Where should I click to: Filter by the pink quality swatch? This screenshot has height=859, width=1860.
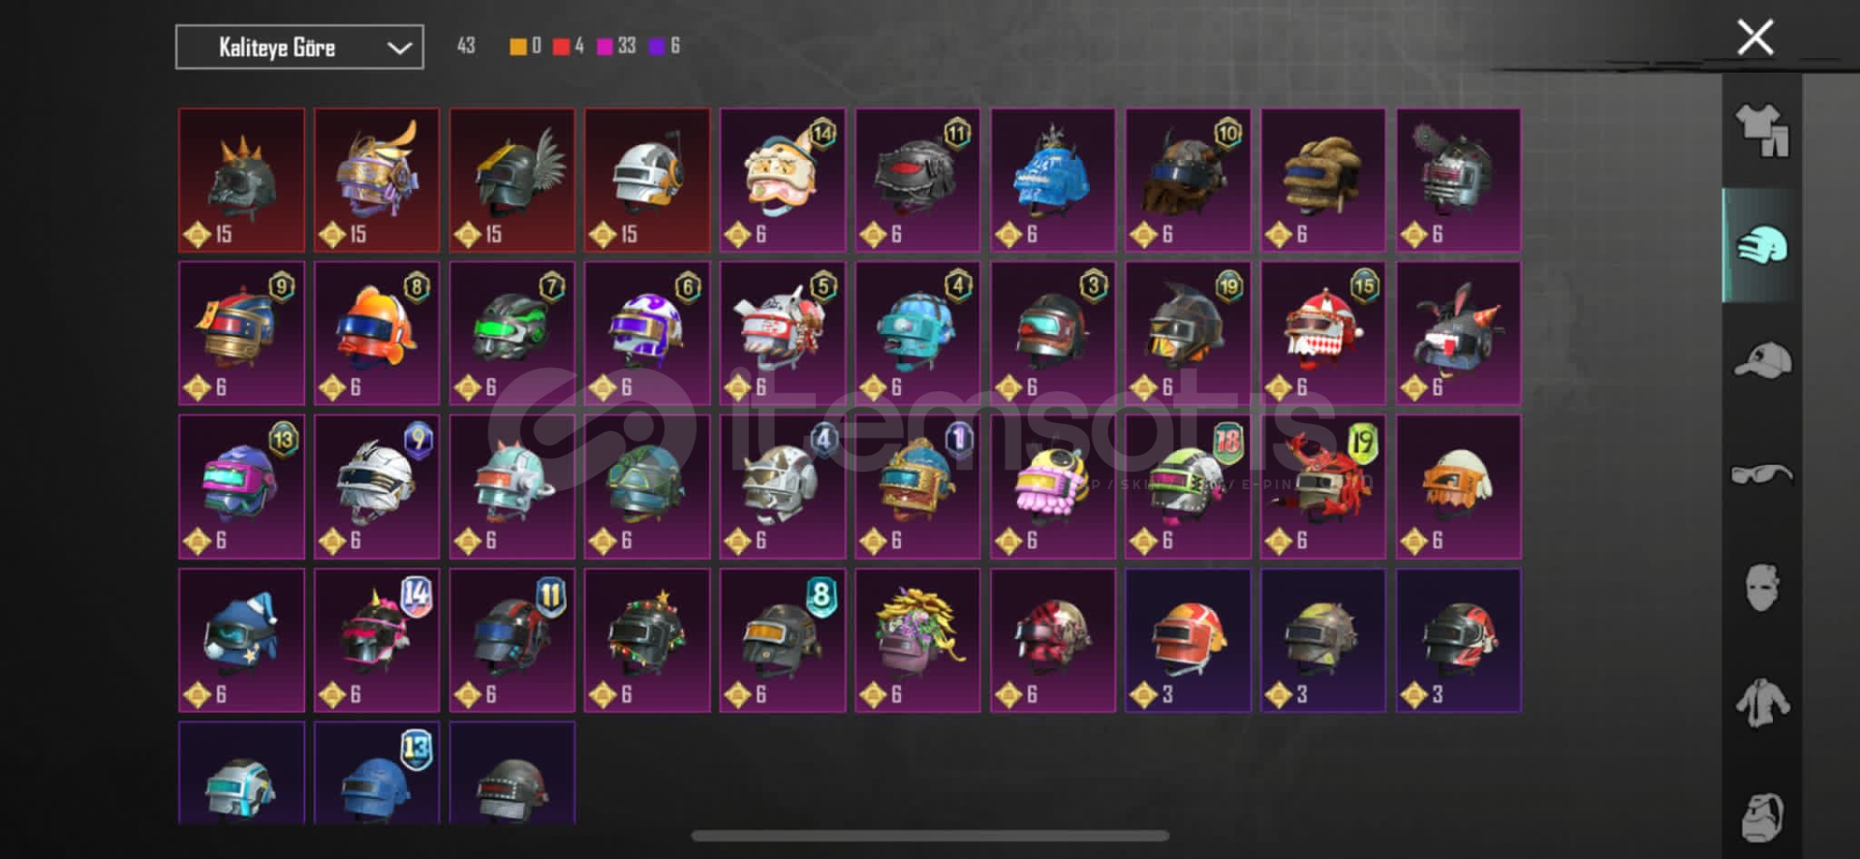(x=604, y=46)
